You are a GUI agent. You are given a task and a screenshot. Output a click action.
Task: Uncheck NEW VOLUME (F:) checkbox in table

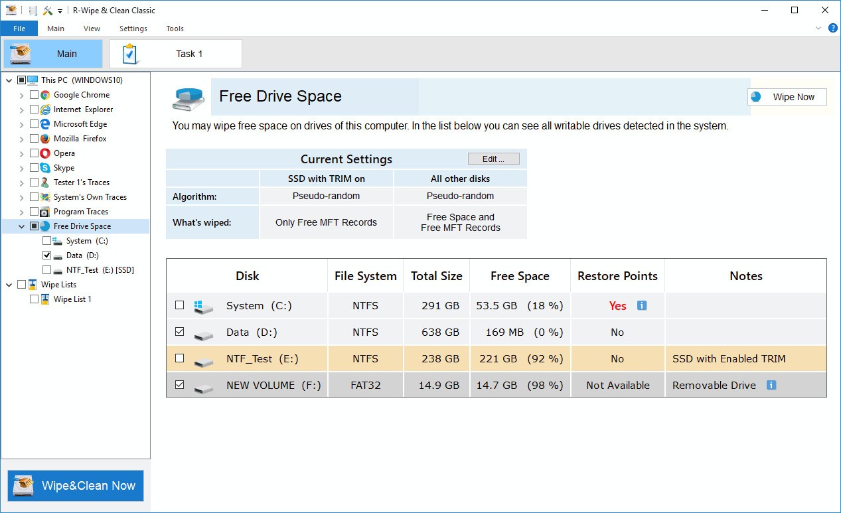coord(179,385)
